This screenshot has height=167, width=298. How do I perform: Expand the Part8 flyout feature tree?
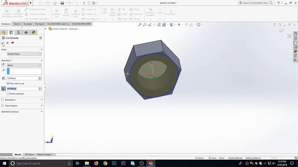(x=46, y=29)
